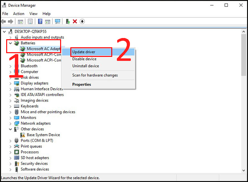The image size is (248, 182).
Task: Click the scan hardware monitor toolbar icon
Action: (58, 21)
